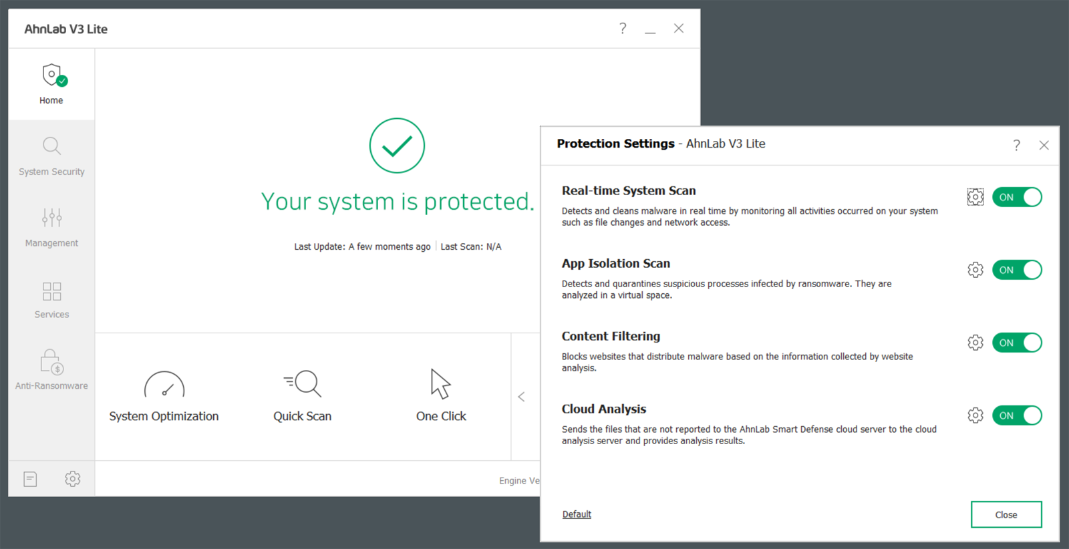The image size is (1069, 549).
Task: Disable Content Filtering toggle
Action: 1017,343
